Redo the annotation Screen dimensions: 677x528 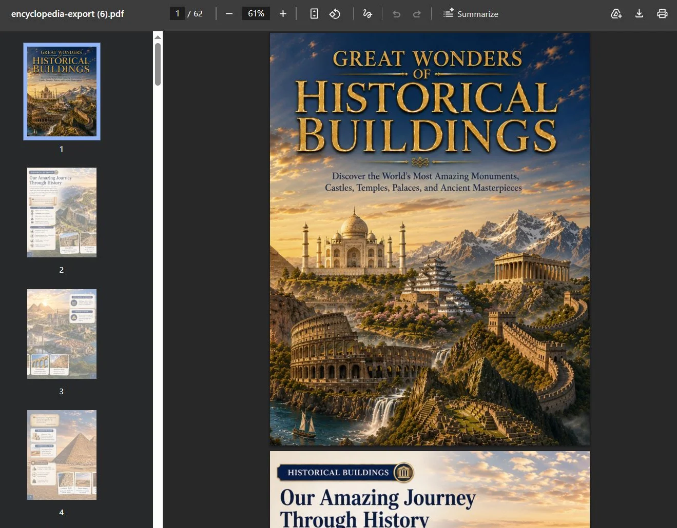pyautogui.click(x=417, y=14)
